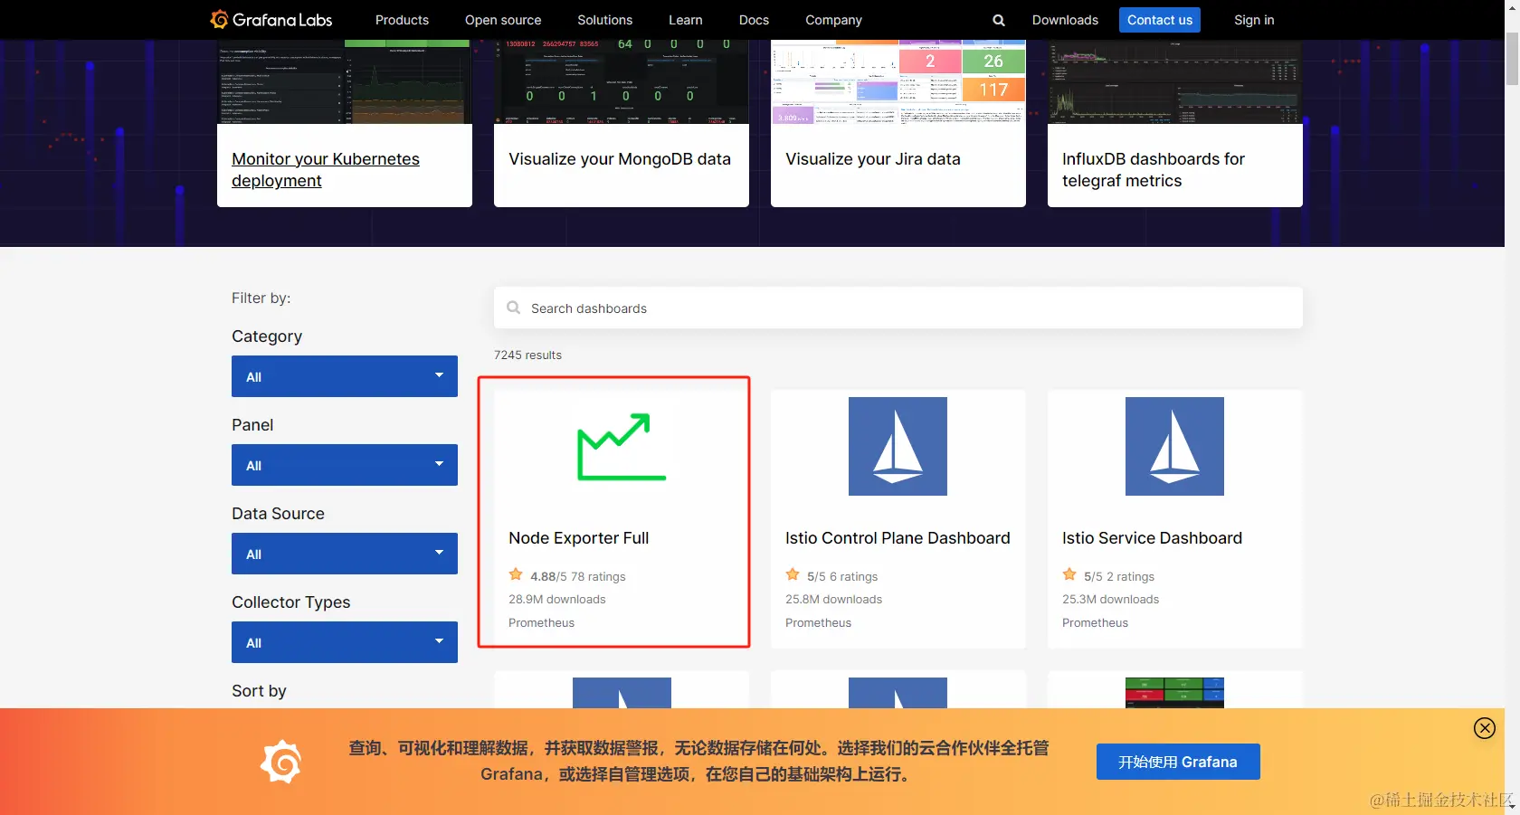Click the Node Exporter Full chart icon
The image size is (1520, 815).
(x=622, y=446)
